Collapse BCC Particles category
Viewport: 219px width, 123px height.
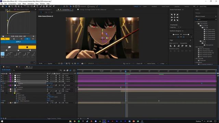coord(195,47)
